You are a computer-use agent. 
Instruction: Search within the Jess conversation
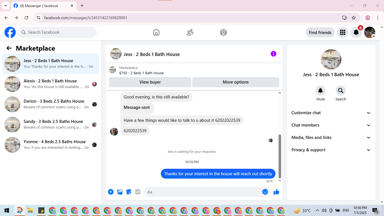341,91
